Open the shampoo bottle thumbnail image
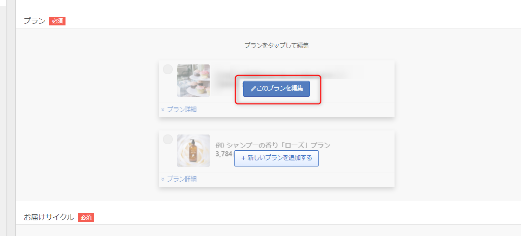Screen dimensions: 521x236 pos(193,151)
